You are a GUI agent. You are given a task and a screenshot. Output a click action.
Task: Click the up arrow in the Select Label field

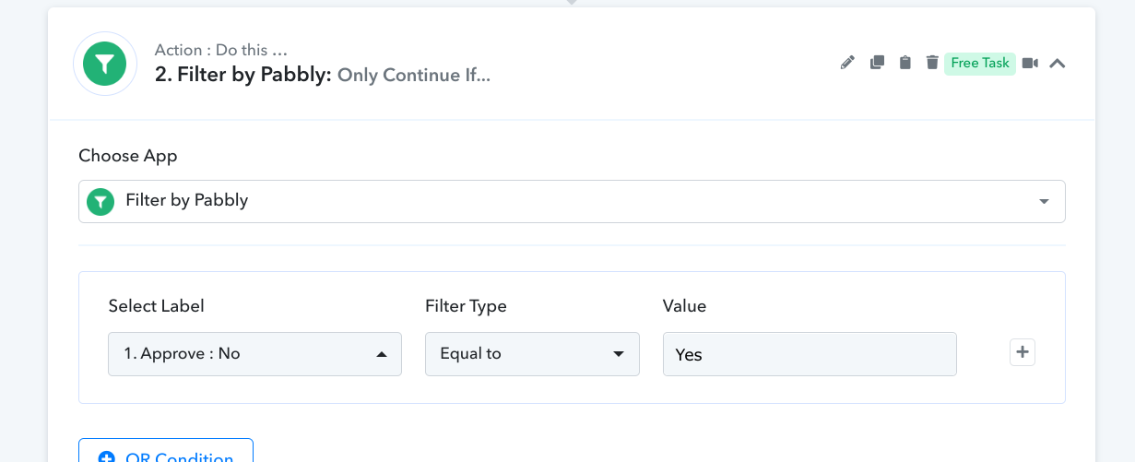382,354
